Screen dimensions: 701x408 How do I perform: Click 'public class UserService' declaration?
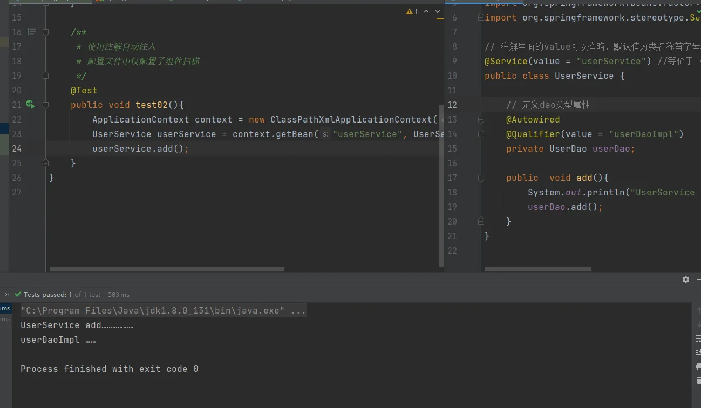coord(549,76)
